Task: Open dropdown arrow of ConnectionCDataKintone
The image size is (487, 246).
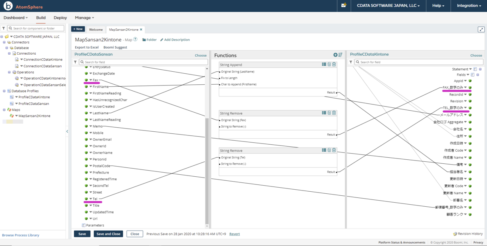Action: [22, 60]
